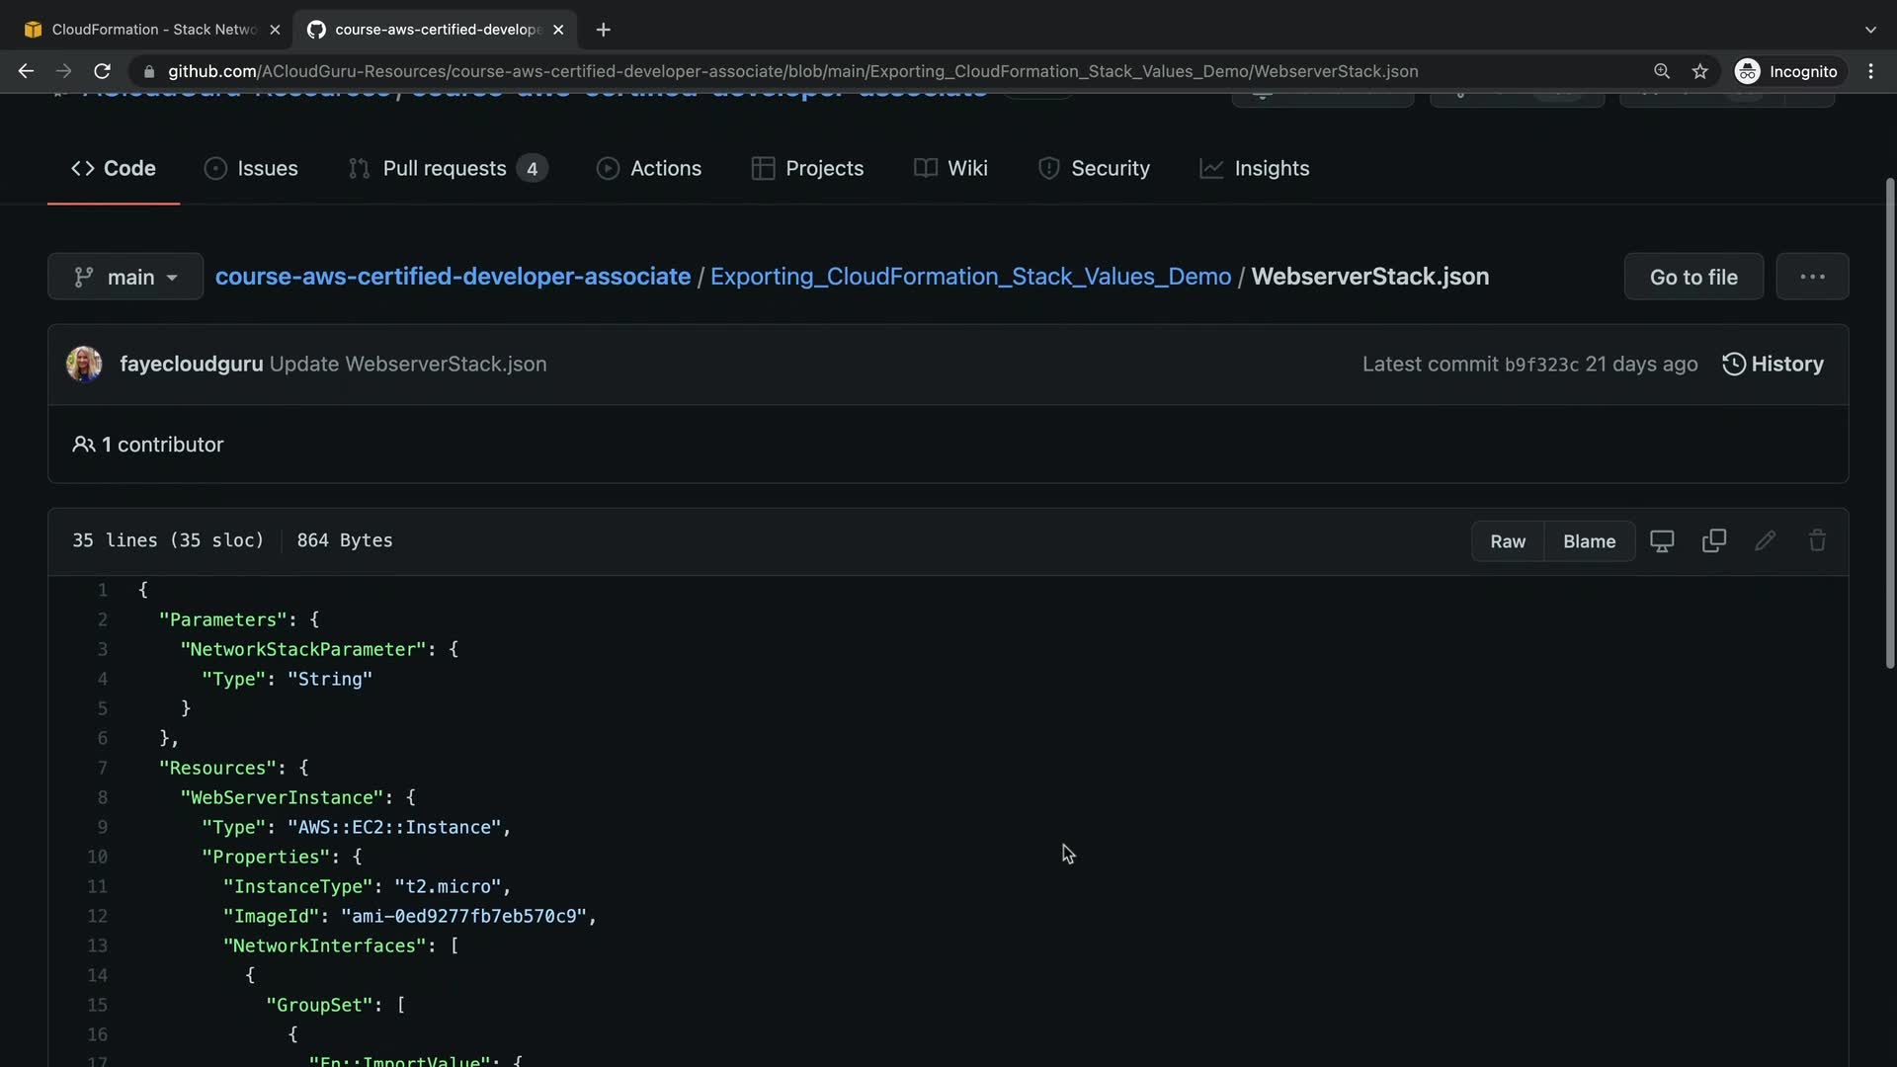1897x1067 pixels.
Task: Click the browser zoom magnifier icon
Action: (x=1662, y=71)
